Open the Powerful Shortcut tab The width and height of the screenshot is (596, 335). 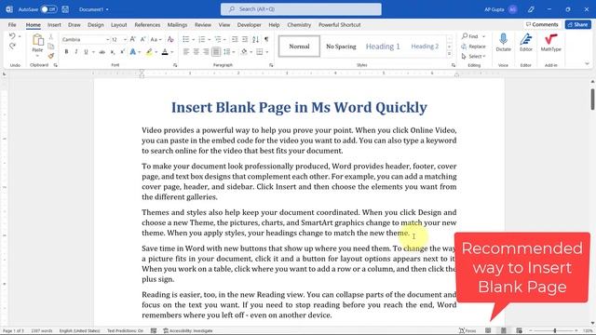point(339,25)
